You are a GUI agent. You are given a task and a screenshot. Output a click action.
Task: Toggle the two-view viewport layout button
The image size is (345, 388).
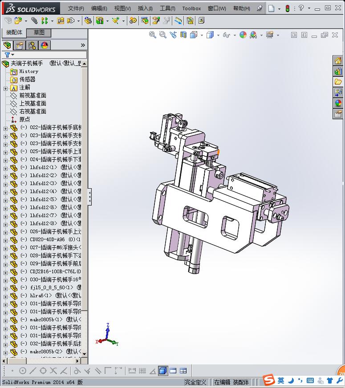click(x=173, y=371)
